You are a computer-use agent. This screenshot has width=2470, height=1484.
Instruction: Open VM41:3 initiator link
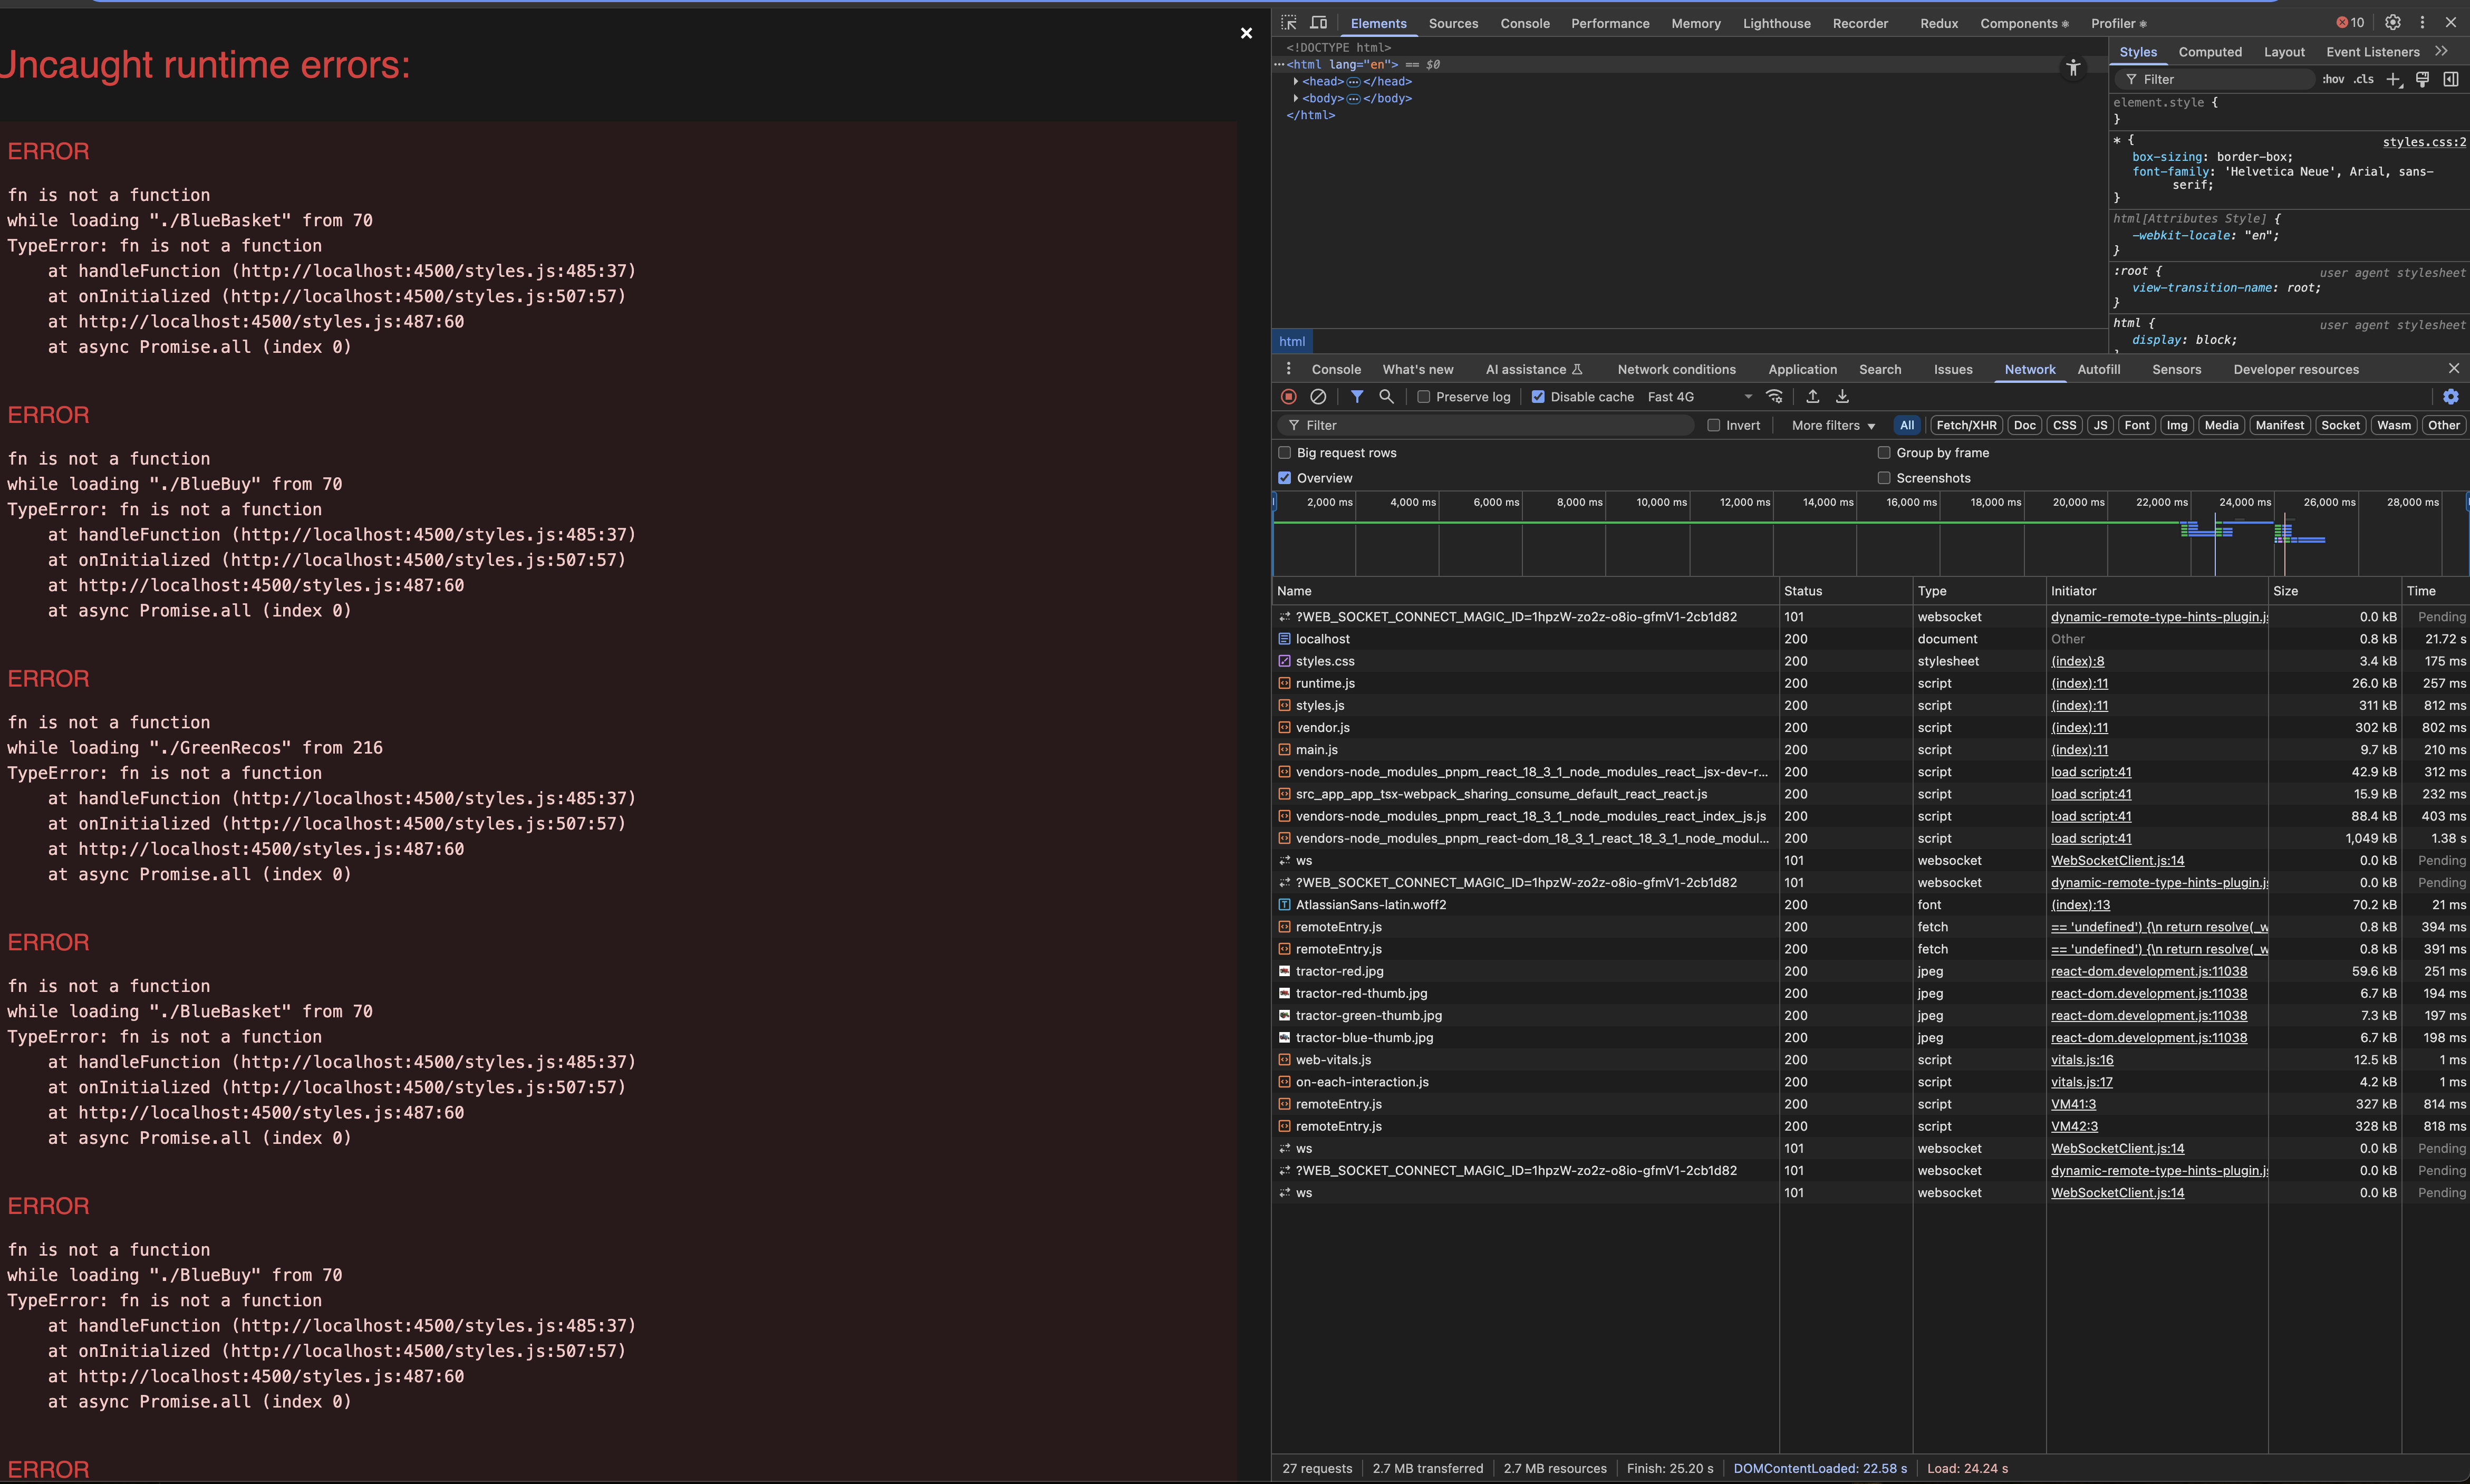2073,1104
